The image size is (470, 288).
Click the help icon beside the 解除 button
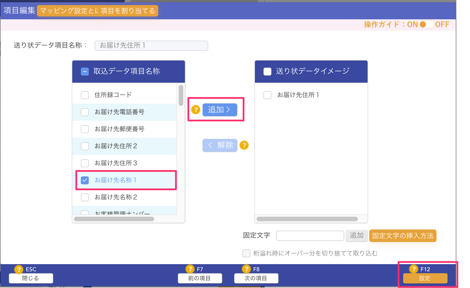244,145
